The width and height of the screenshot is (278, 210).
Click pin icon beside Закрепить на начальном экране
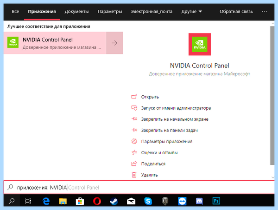[x=134, y=119]
